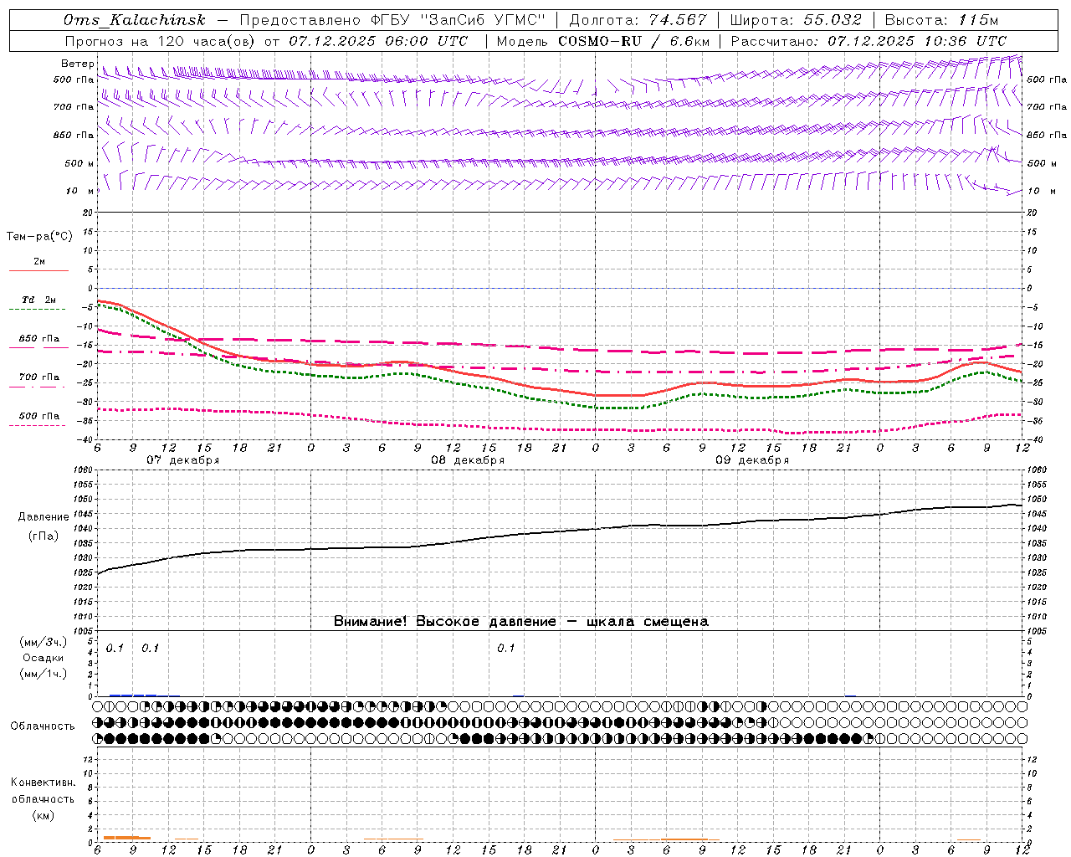Screen dimensions: 1071x857
Task: Click the "(мм/3ч.)" precipitation unit label
Action: click(x=44, y=643)
